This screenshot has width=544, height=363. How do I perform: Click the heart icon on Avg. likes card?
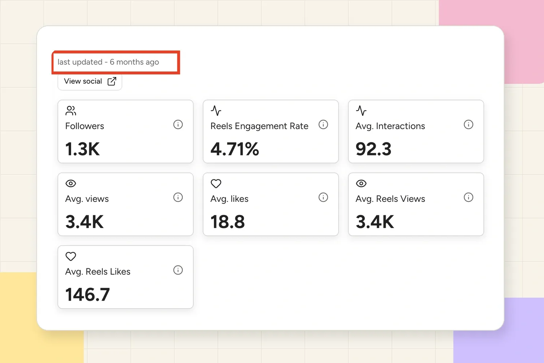point(216,184)
